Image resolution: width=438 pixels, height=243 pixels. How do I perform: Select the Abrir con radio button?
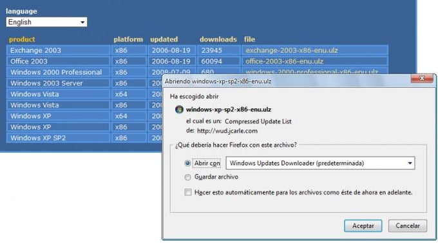[187, 163]
